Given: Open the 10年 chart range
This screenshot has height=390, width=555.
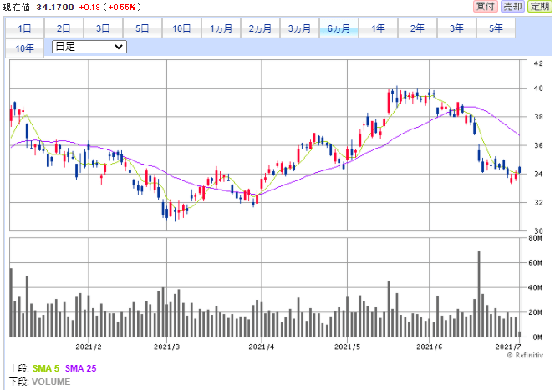Looking at the screenshot, I should pos(25,48).
